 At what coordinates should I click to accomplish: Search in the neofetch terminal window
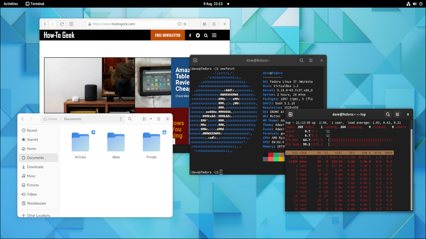coord(301,61)
